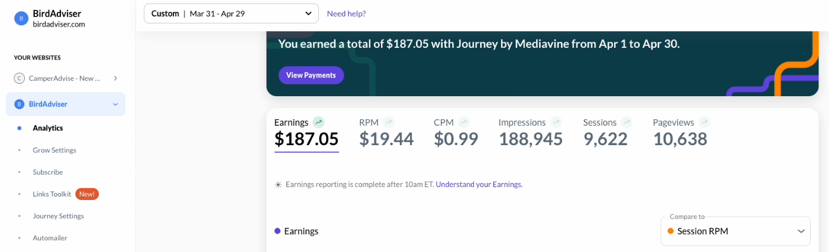Open Journey Settings in sidebar
The width and height of the screenshot is (829, 252).
pos(59,216)
